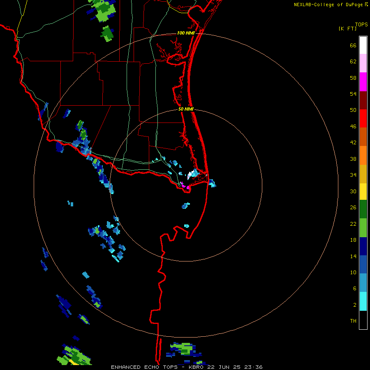Click the light green 22 kft legend swatch

363,228
